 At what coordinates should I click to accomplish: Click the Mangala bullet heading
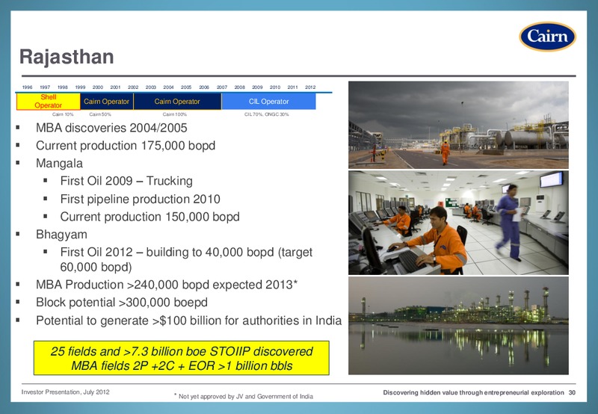pyautogui.click(x=59, y=163)
